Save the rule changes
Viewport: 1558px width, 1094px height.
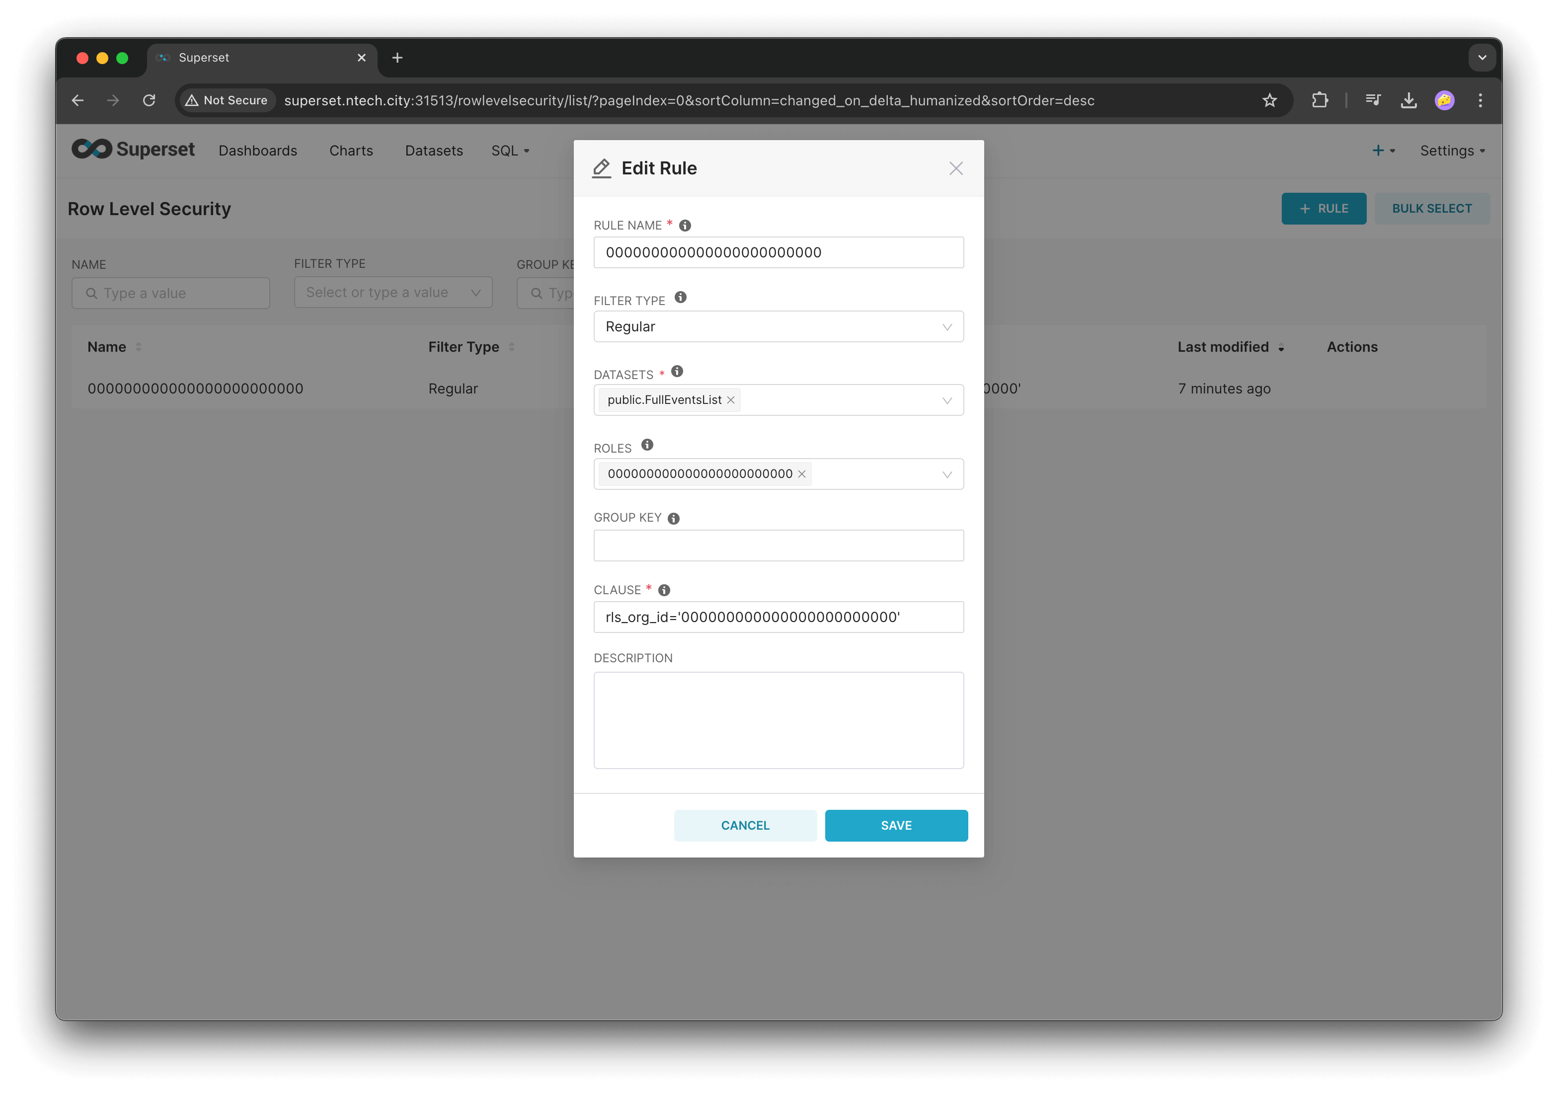[x=896, y=825]
